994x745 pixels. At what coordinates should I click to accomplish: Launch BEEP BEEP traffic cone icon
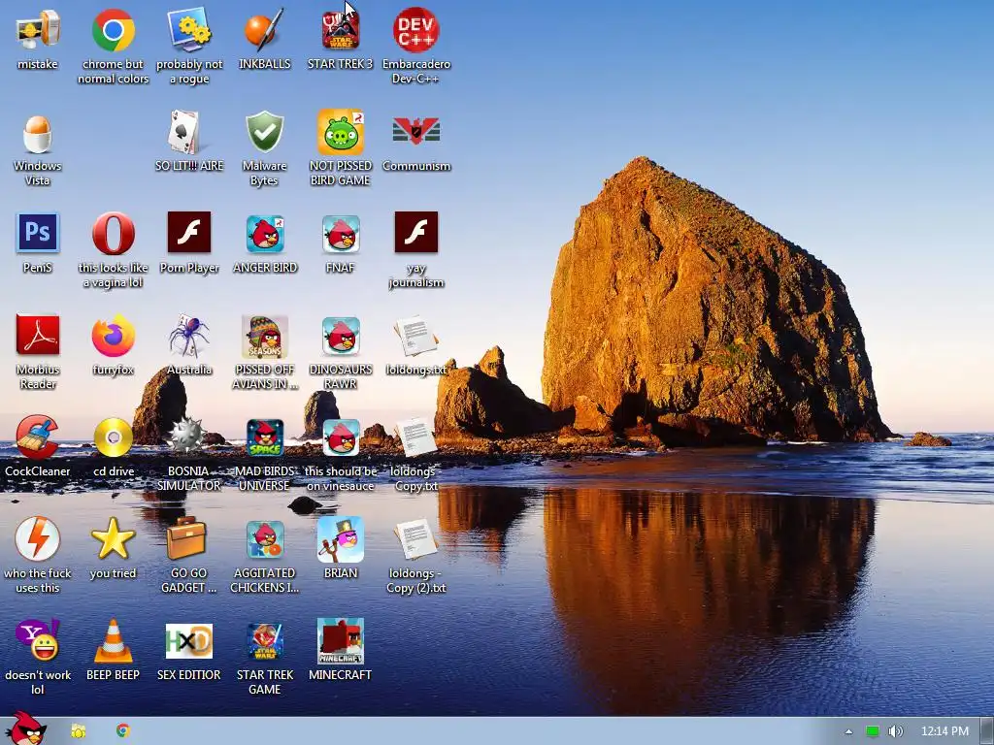point(113,641)
